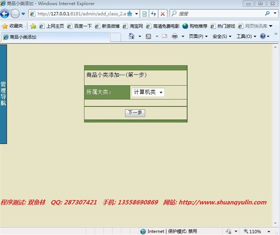Open the 新浪微博 bookmark
This screenshot has height=235, width=280.
(x=107, y=26)
